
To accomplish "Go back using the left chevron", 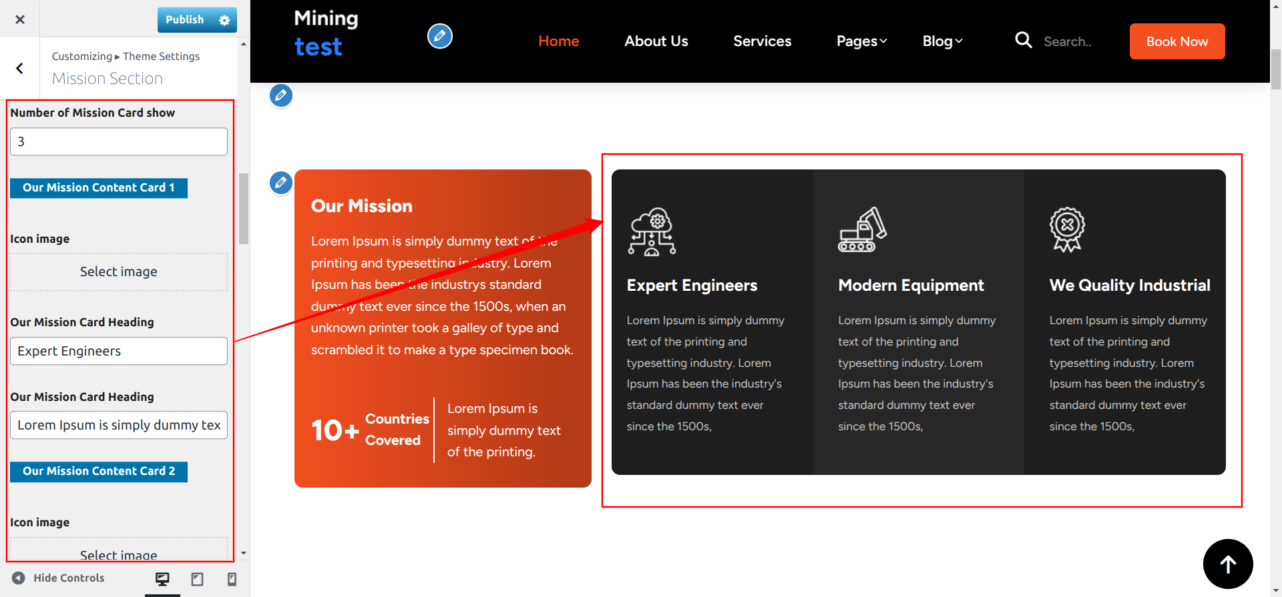I will coord(20,68).
